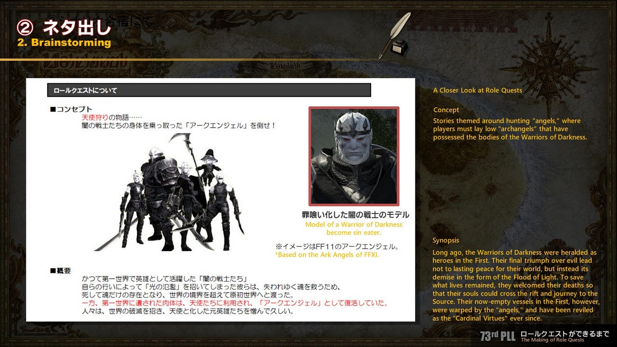Click the circled number 2 in title
Image resolution: width=617 pixels, height=347 pixels.
click(25, 27)
